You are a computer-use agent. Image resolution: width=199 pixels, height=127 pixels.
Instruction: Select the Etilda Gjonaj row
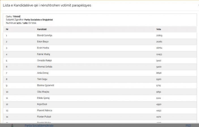pyautogui.click(x=100, y=98)
